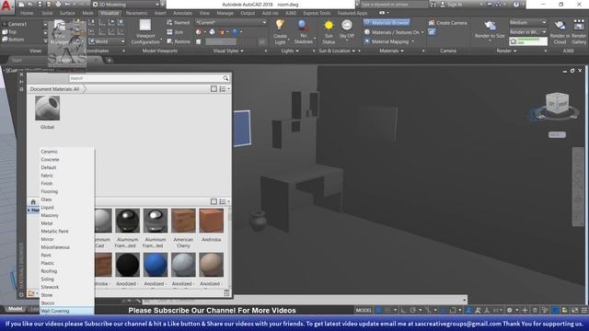Open the AutoCAD application menu

6,6
